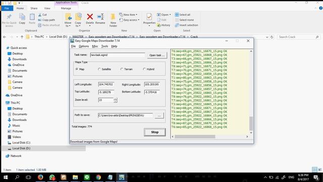323x182 pixels.
Task: Open the notification center icon
Action: point(316,177)
